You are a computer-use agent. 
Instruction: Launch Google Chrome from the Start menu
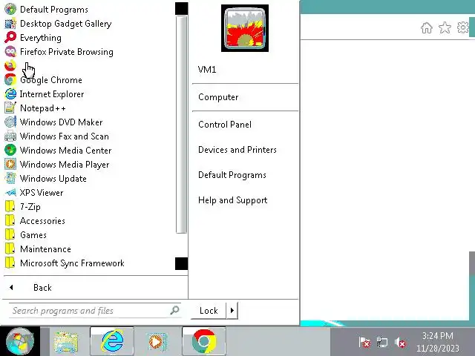[43, 80]
